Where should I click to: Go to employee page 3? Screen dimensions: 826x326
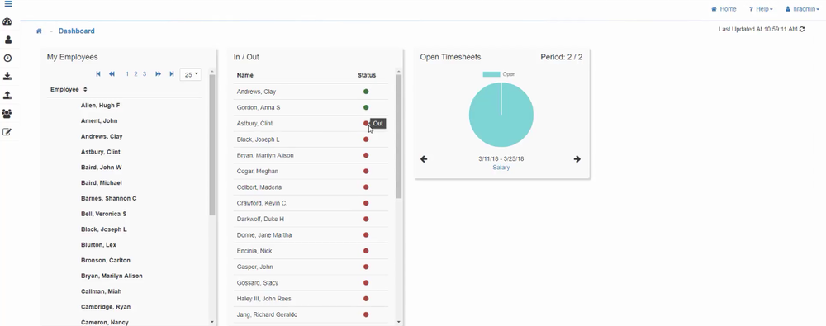(145, 74)
